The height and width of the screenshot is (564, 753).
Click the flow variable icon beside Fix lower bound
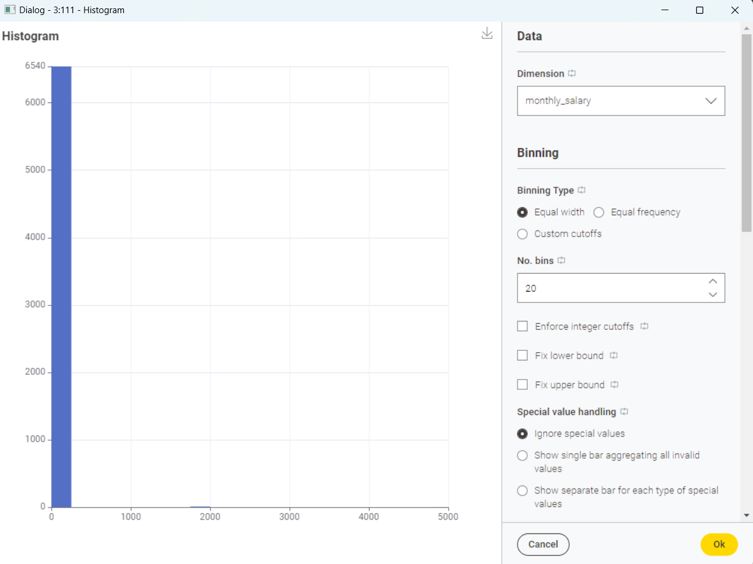tap(613, 355)
